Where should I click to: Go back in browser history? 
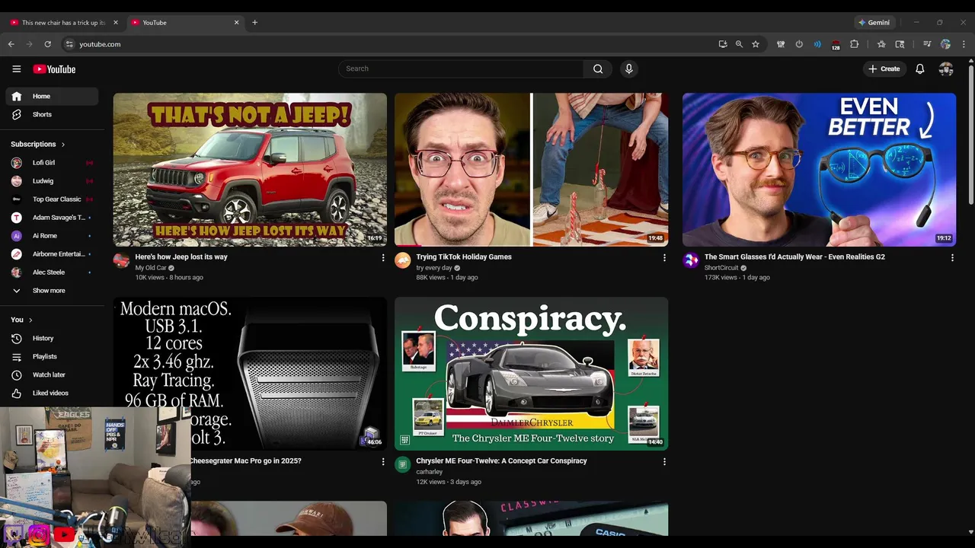pyautogui.click(x=11, y=44)
